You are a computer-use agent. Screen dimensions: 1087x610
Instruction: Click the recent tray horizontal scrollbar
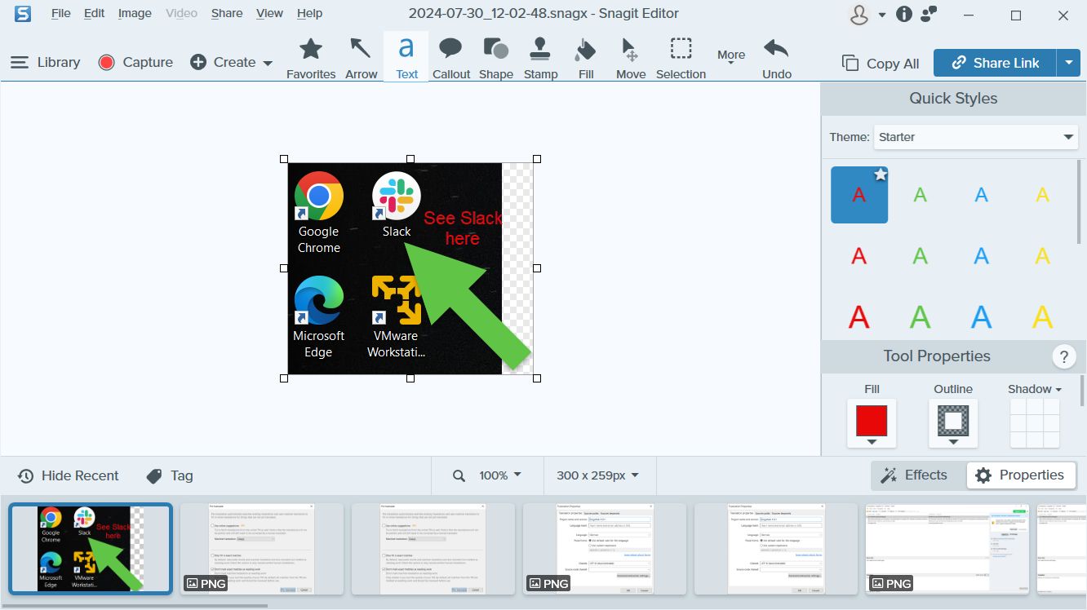pos(134,606)
